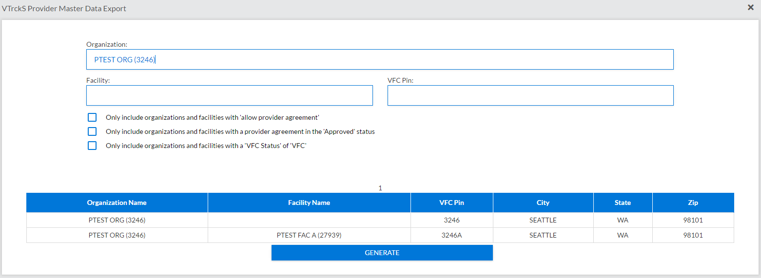Click the GENERATE button
Image resolution: width=761 pixels, height=278 pixels.
coord(382,253)
